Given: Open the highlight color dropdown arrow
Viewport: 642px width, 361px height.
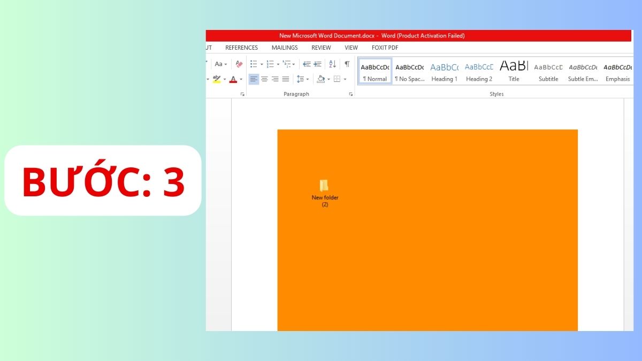Looking at the screenshot, I should (x=224, y=79).
